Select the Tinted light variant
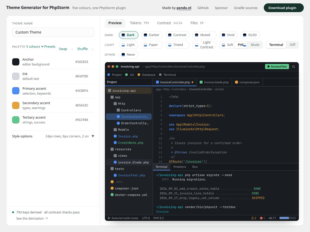Image resolution: width=310 pixels, height=232 pixels. click(177, 45)
